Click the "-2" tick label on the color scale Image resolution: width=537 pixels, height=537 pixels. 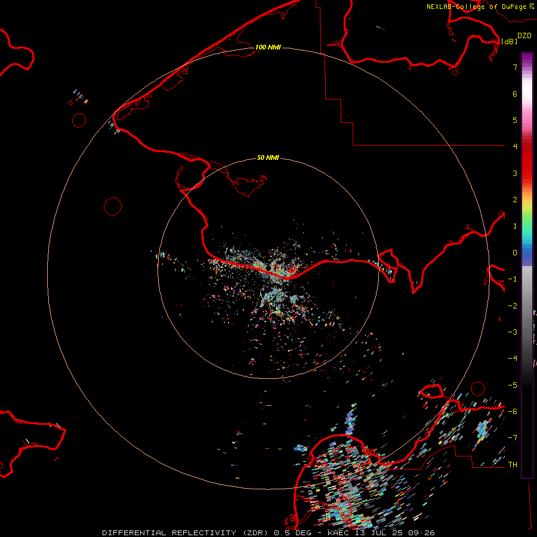513,306
